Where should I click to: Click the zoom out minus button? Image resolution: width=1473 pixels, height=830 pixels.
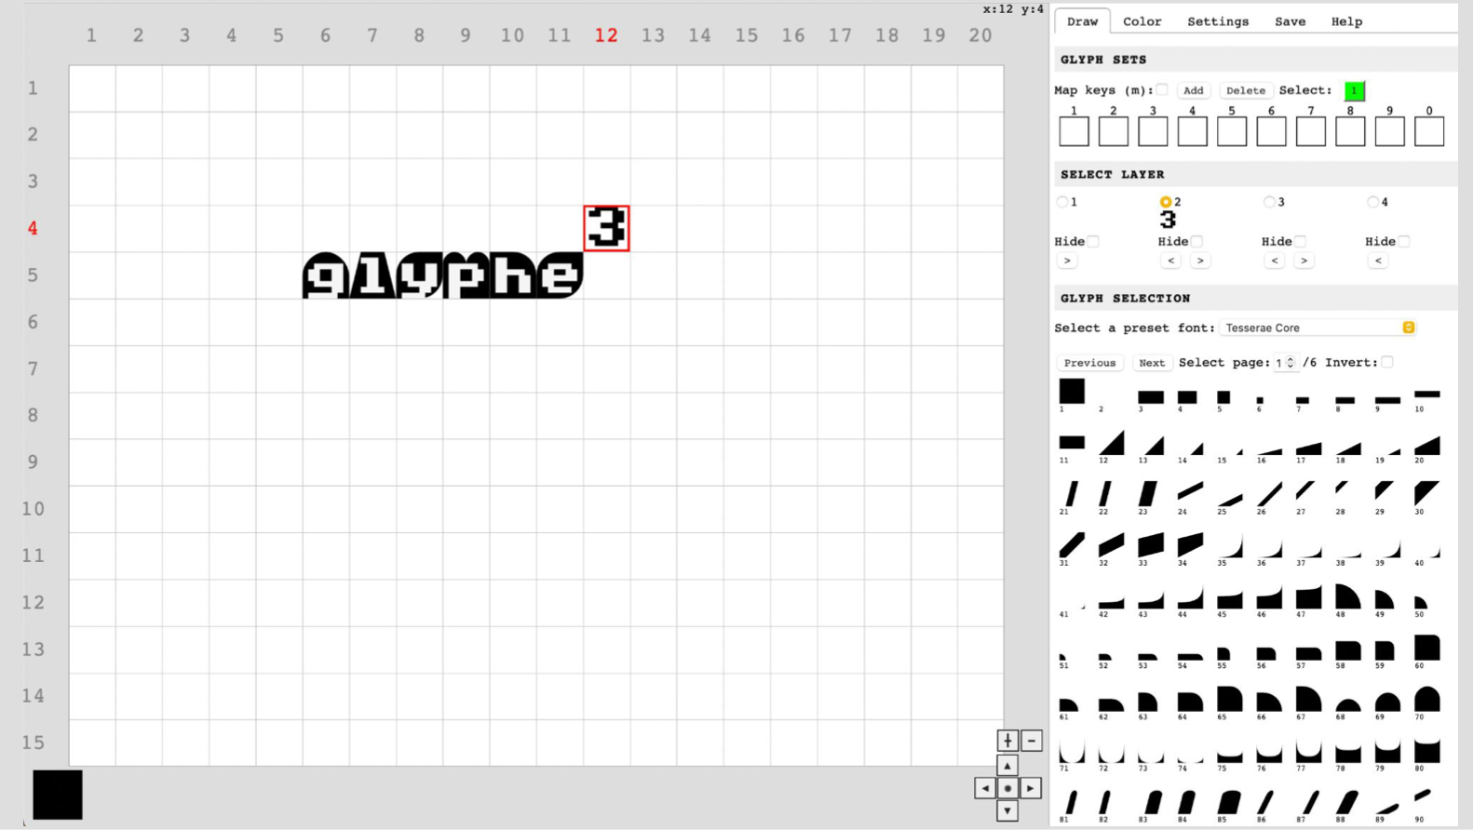[x=1032, y=741]
